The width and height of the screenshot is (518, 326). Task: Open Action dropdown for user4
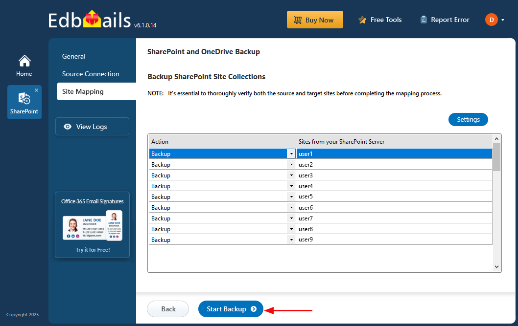coord(291,186)
